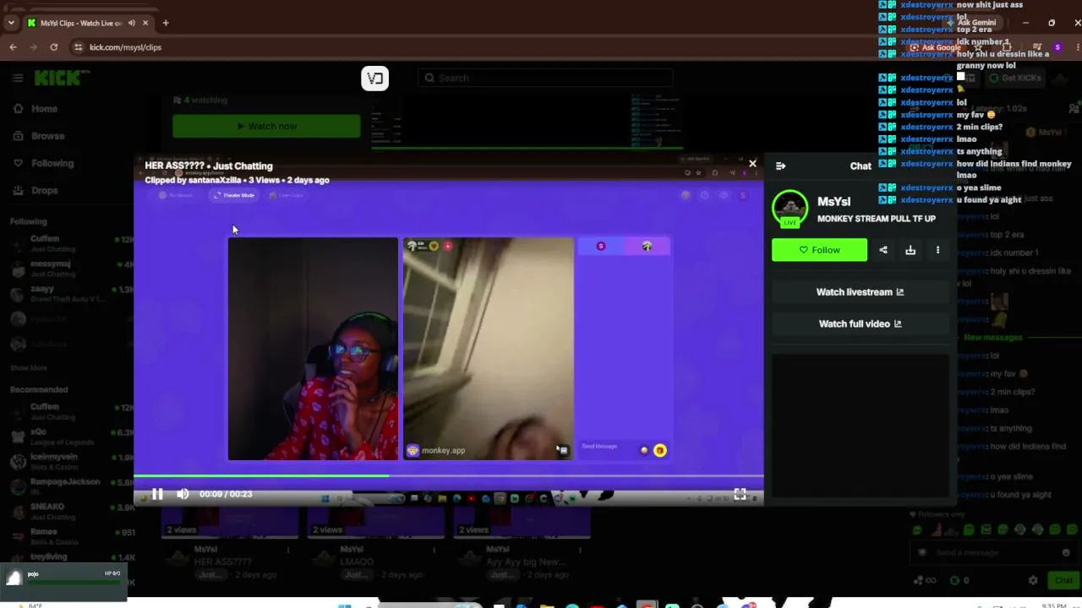Open more options three-dot menu
The image size is (1082, 608).
(937, 250)
